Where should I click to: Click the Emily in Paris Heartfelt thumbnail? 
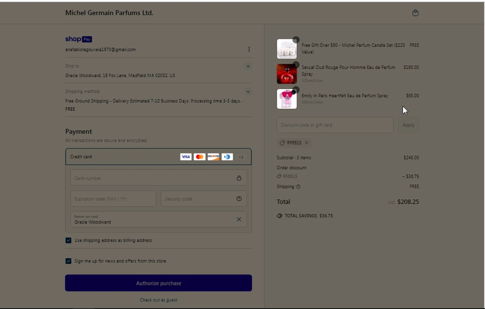tap(287, 99)
